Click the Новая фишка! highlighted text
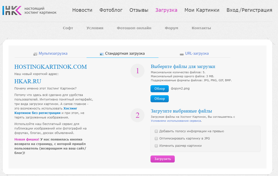 (x=27, y=139)
